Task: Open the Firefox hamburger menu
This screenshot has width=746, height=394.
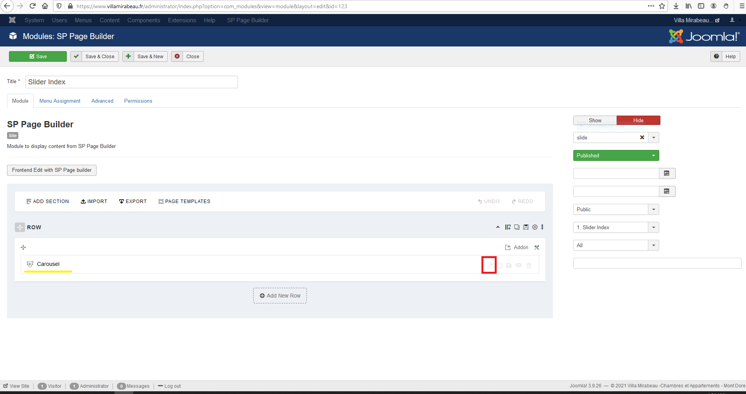Action: [742, 6]
